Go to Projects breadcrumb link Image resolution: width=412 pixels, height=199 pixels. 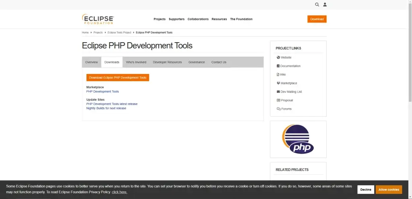[98, 33]
